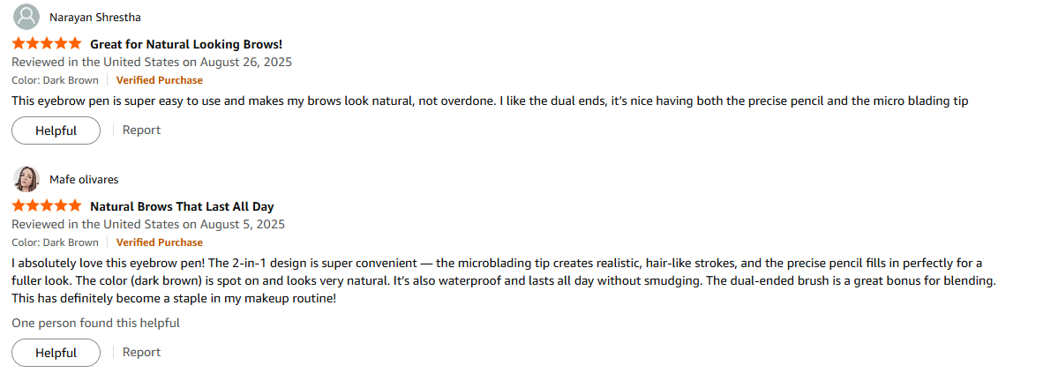Image resolution: width=1043 pixels, height=380 pixels.
Task: Click the August 5, 2025 review date line
Action: 148,224
